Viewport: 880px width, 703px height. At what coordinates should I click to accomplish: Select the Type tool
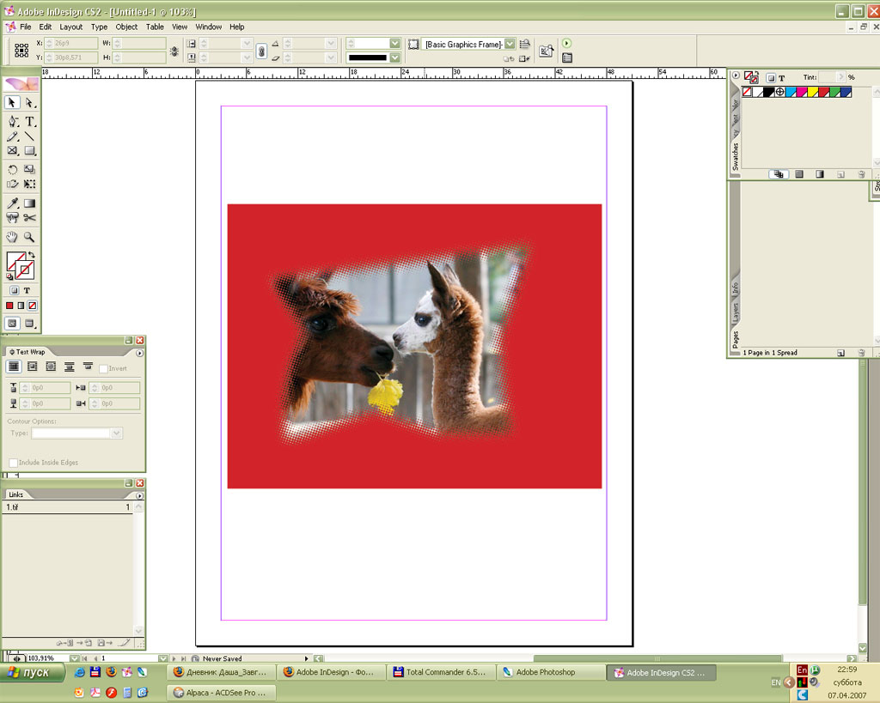(30, 121)
